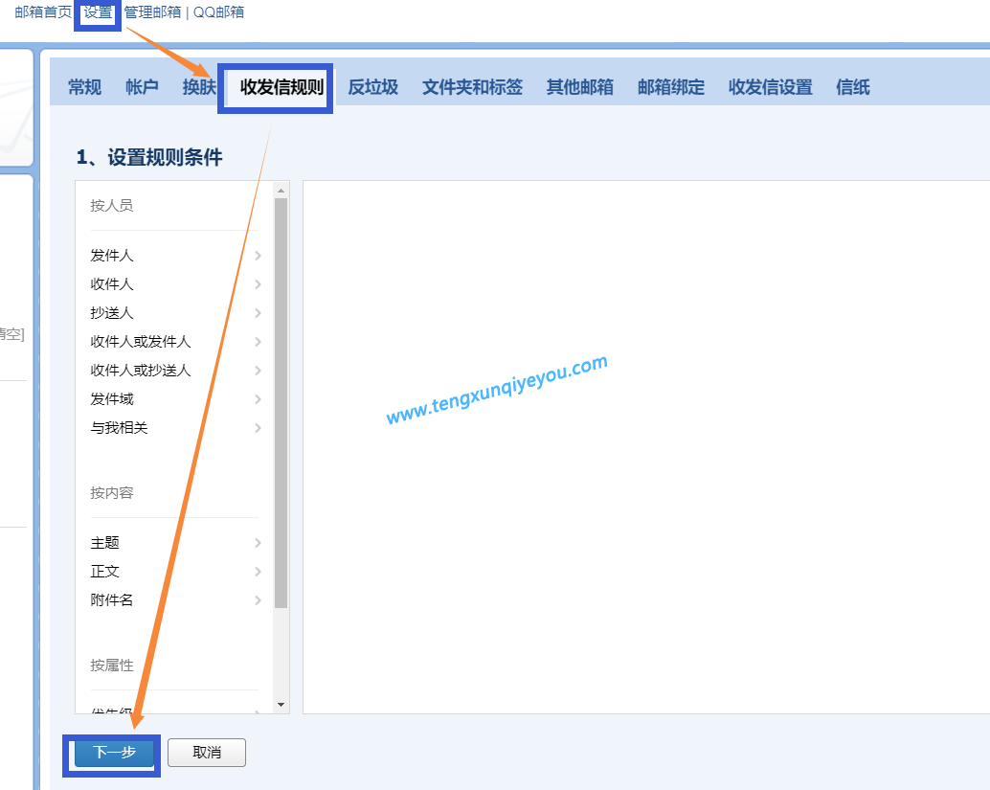Switch to the 换肤 tab
Image resolution: width=990 pixels, height=790 pixels.
click(199, 87)
